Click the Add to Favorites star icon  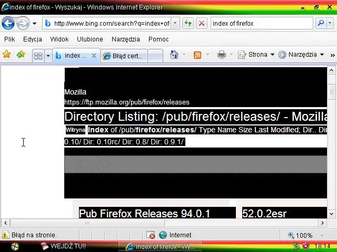click(21, 55)
